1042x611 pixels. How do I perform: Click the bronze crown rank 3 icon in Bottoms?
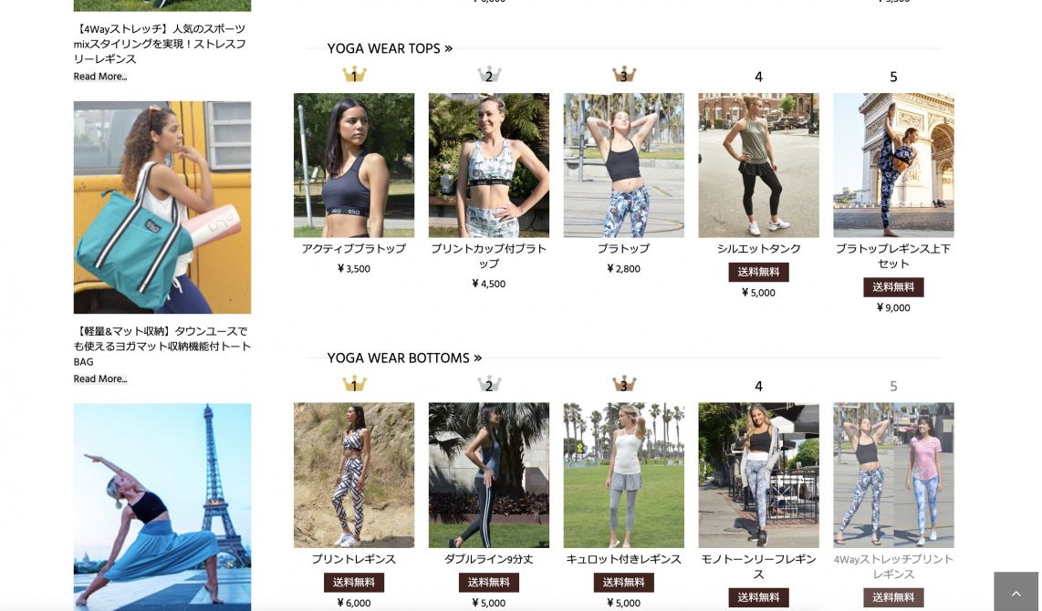pyautogui.click(x=624, y=384)
